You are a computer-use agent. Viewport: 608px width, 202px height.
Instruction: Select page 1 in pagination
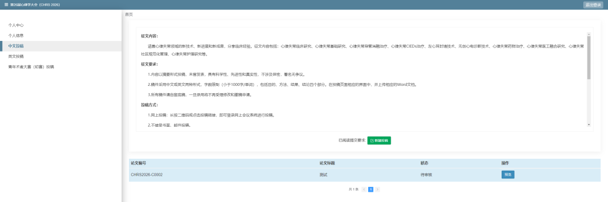pos(370,189)
